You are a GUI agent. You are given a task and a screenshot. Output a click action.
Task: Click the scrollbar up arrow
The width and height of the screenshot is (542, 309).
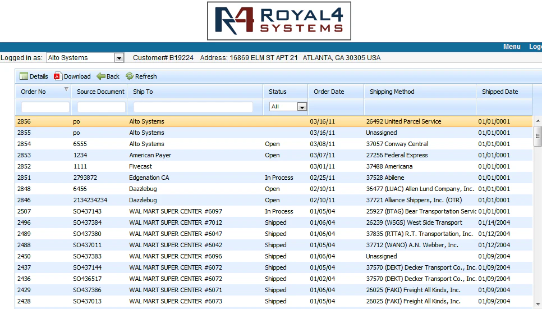point(538,121)
